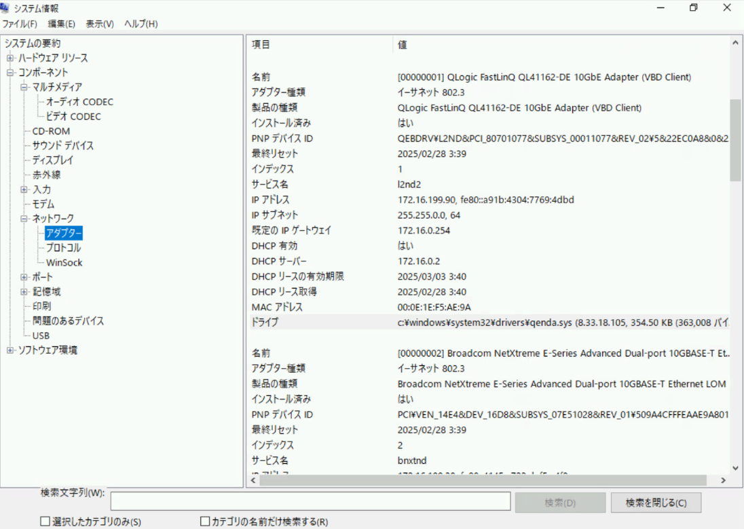Click the サービス名 value bnxtnd

point(412,460)
